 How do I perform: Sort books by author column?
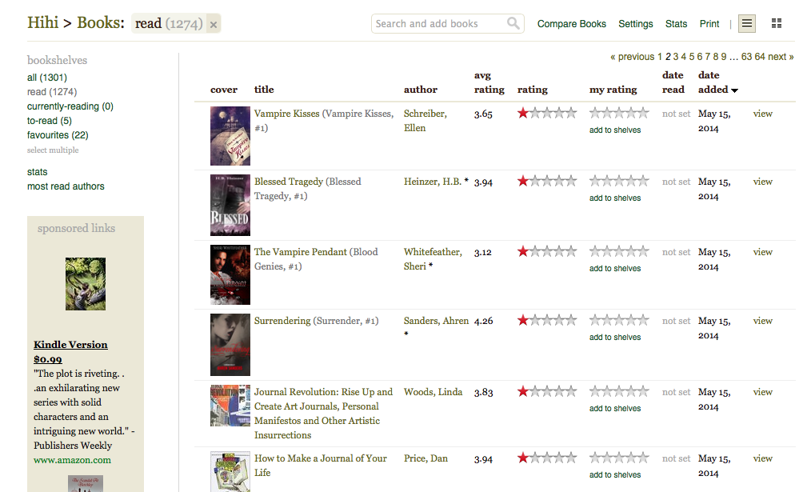click(420, 90)
